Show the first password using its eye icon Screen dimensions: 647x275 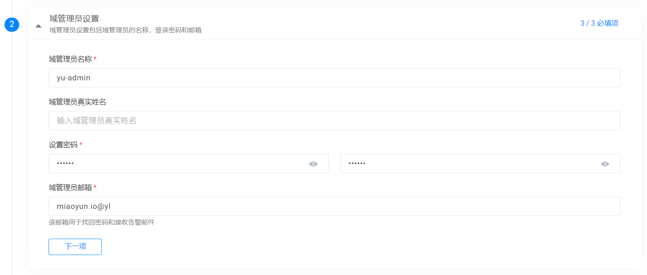[313, 164]
